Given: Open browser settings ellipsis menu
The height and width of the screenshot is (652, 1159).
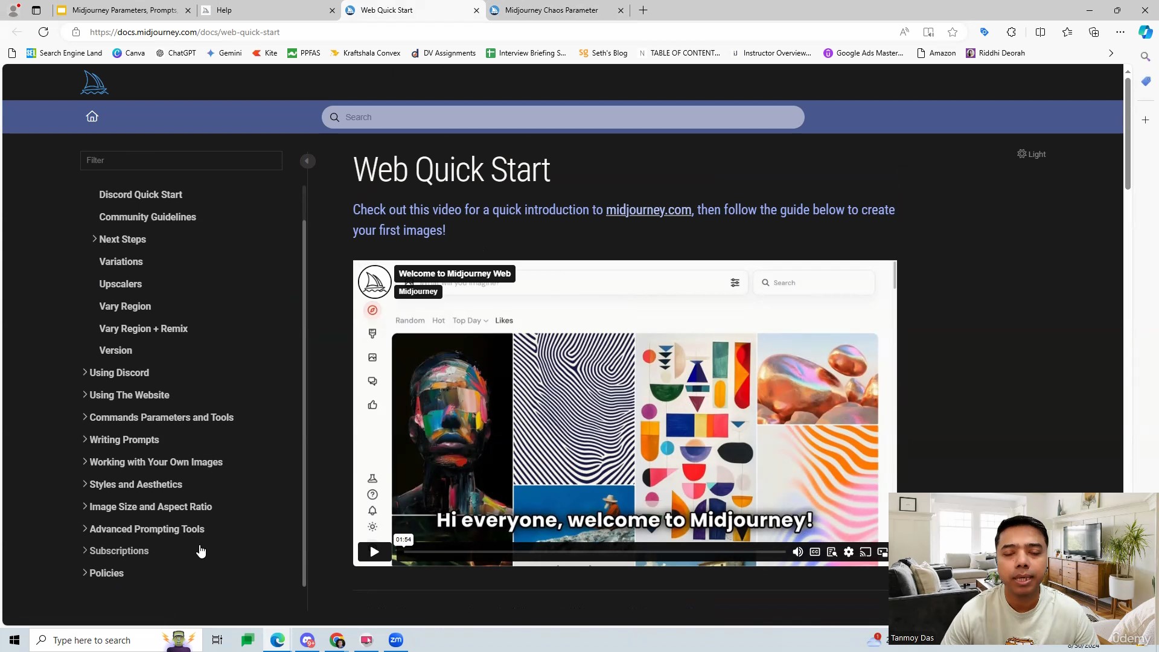Looking at the screenshot, I should click(x=1120, y=32).
